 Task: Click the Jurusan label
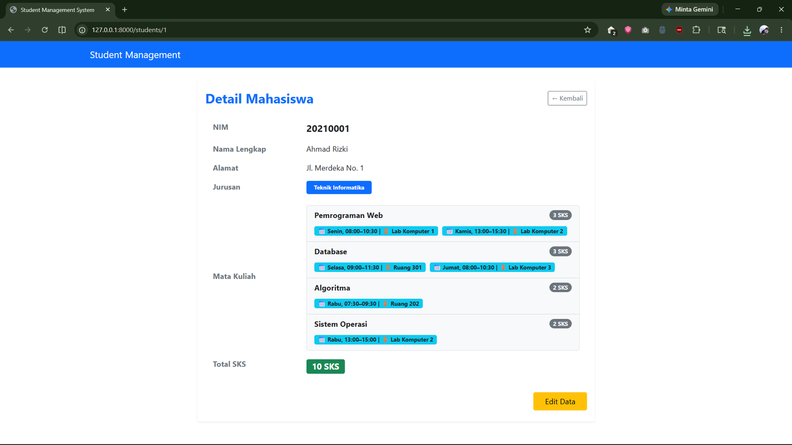(226, 187)
